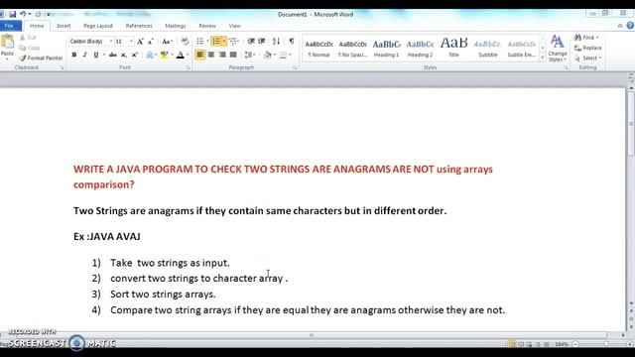Switch to the Mailings tab

click(x=176, y=26)
